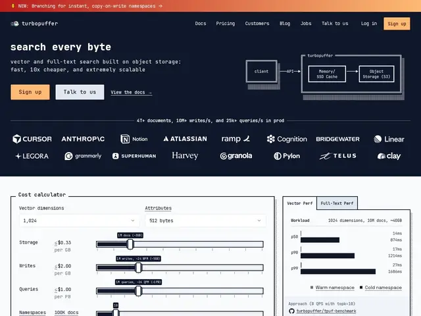Click the GitHub icon beside tpuf-benchmark
The image size is (421, 316).
click(291, 311)
